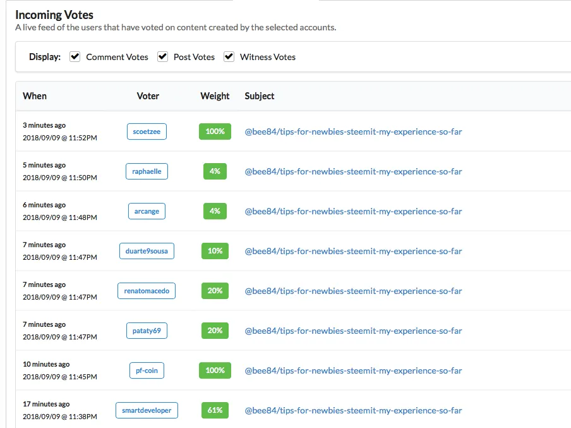Open voter scoetzee's profile
571x428 pixels.
pos(147,131)
